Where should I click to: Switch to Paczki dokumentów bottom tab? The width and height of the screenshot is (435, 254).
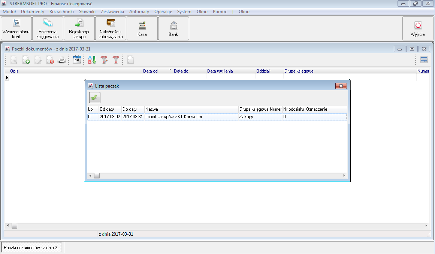pyautogui.click(x=31, y=248)
